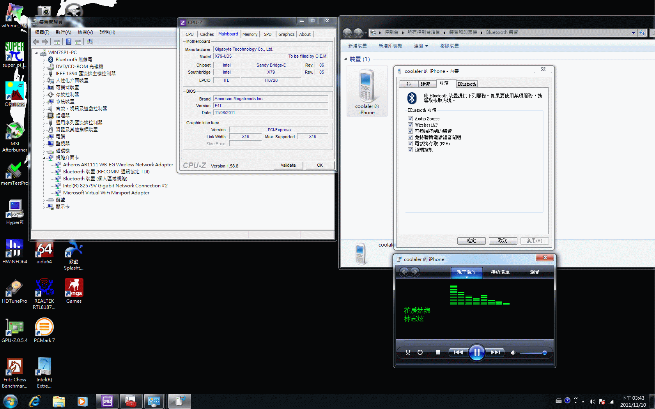
Task: Expand DVD/CD-ROM 光碟機 node
Action: pos(44,67)
